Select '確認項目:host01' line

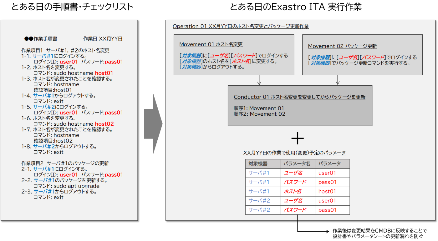pyautogui.click(x=53, y=90)
